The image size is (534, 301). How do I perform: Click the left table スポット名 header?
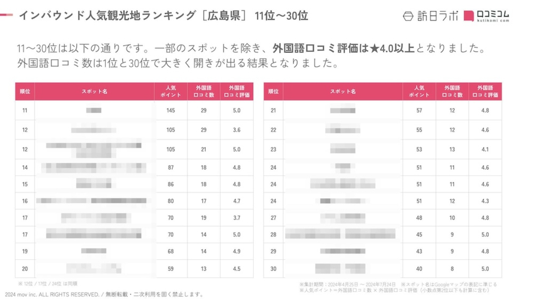pos(94,91)
